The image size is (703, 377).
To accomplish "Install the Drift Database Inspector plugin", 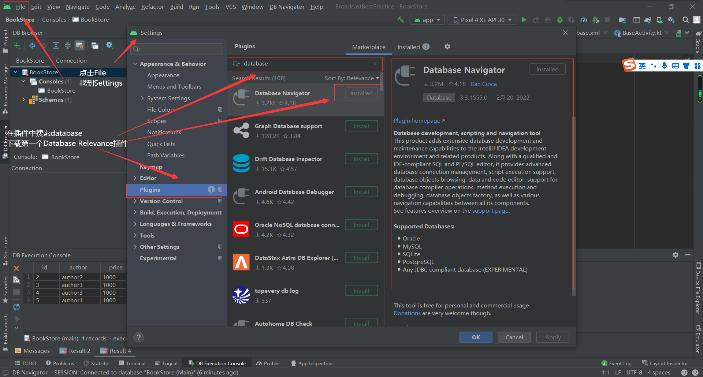I will pos(361,159).
